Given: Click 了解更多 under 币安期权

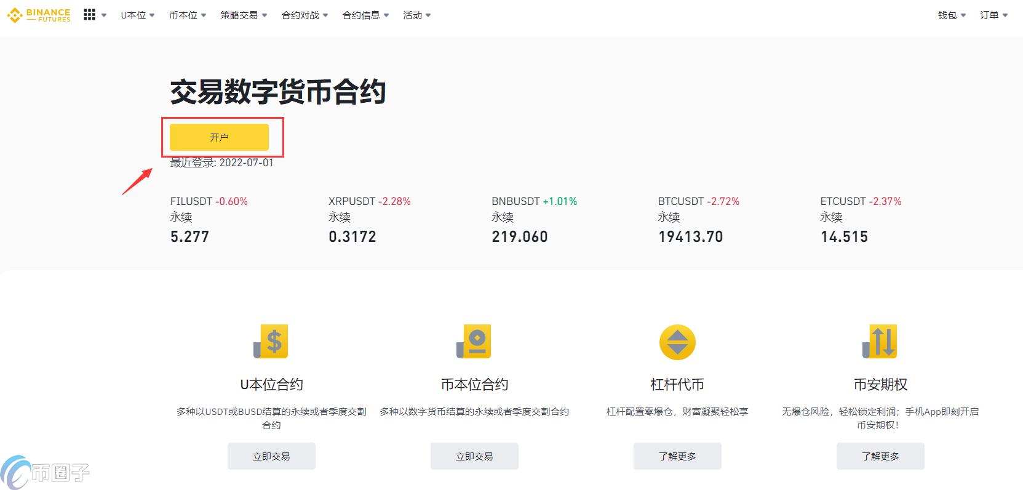Looking at the screenshot, I should (x=880, y=456).
